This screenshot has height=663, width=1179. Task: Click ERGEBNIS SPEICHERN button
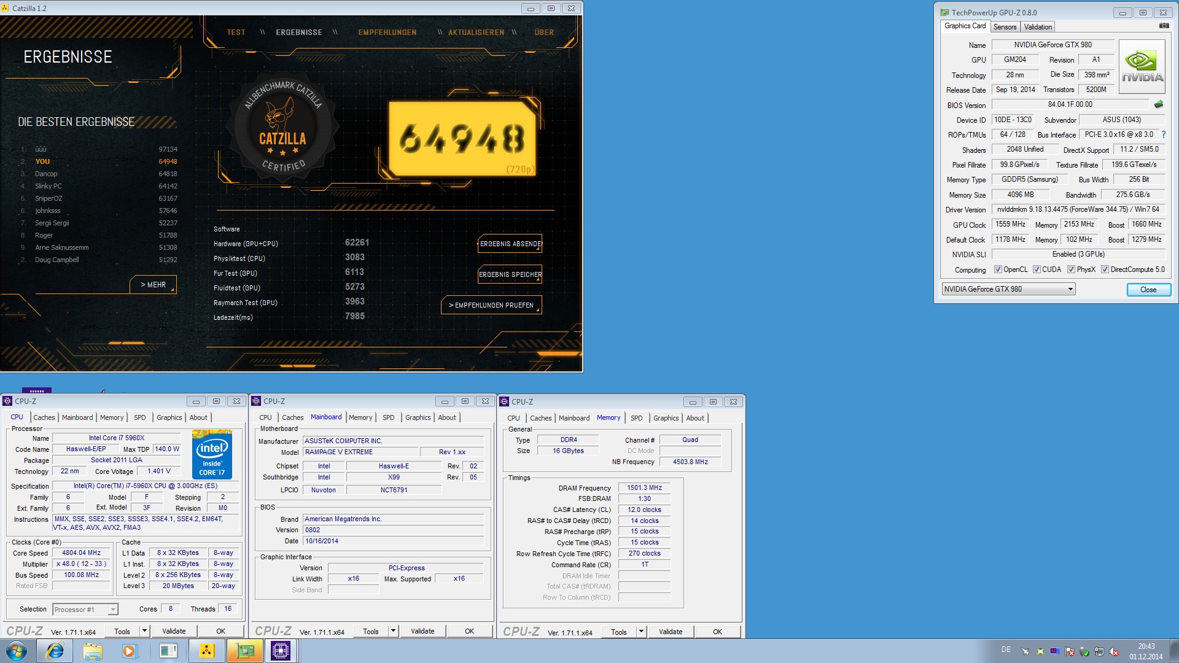click(x=510, y=274)
